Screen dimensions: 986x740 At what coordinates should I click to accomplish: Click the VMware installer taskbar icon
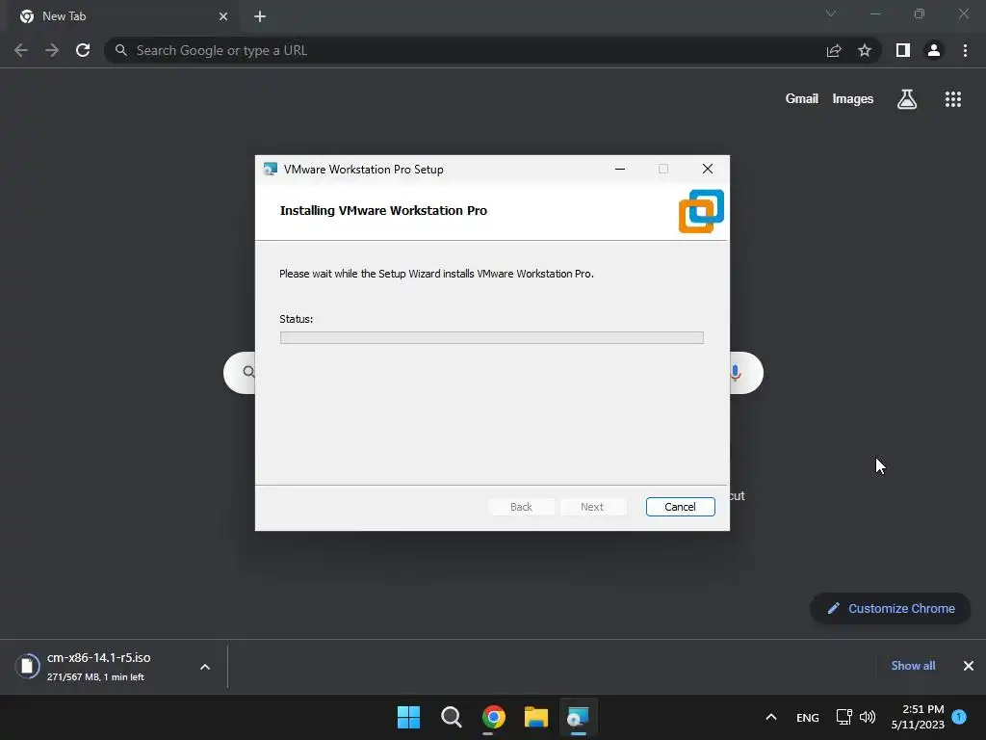578,717
